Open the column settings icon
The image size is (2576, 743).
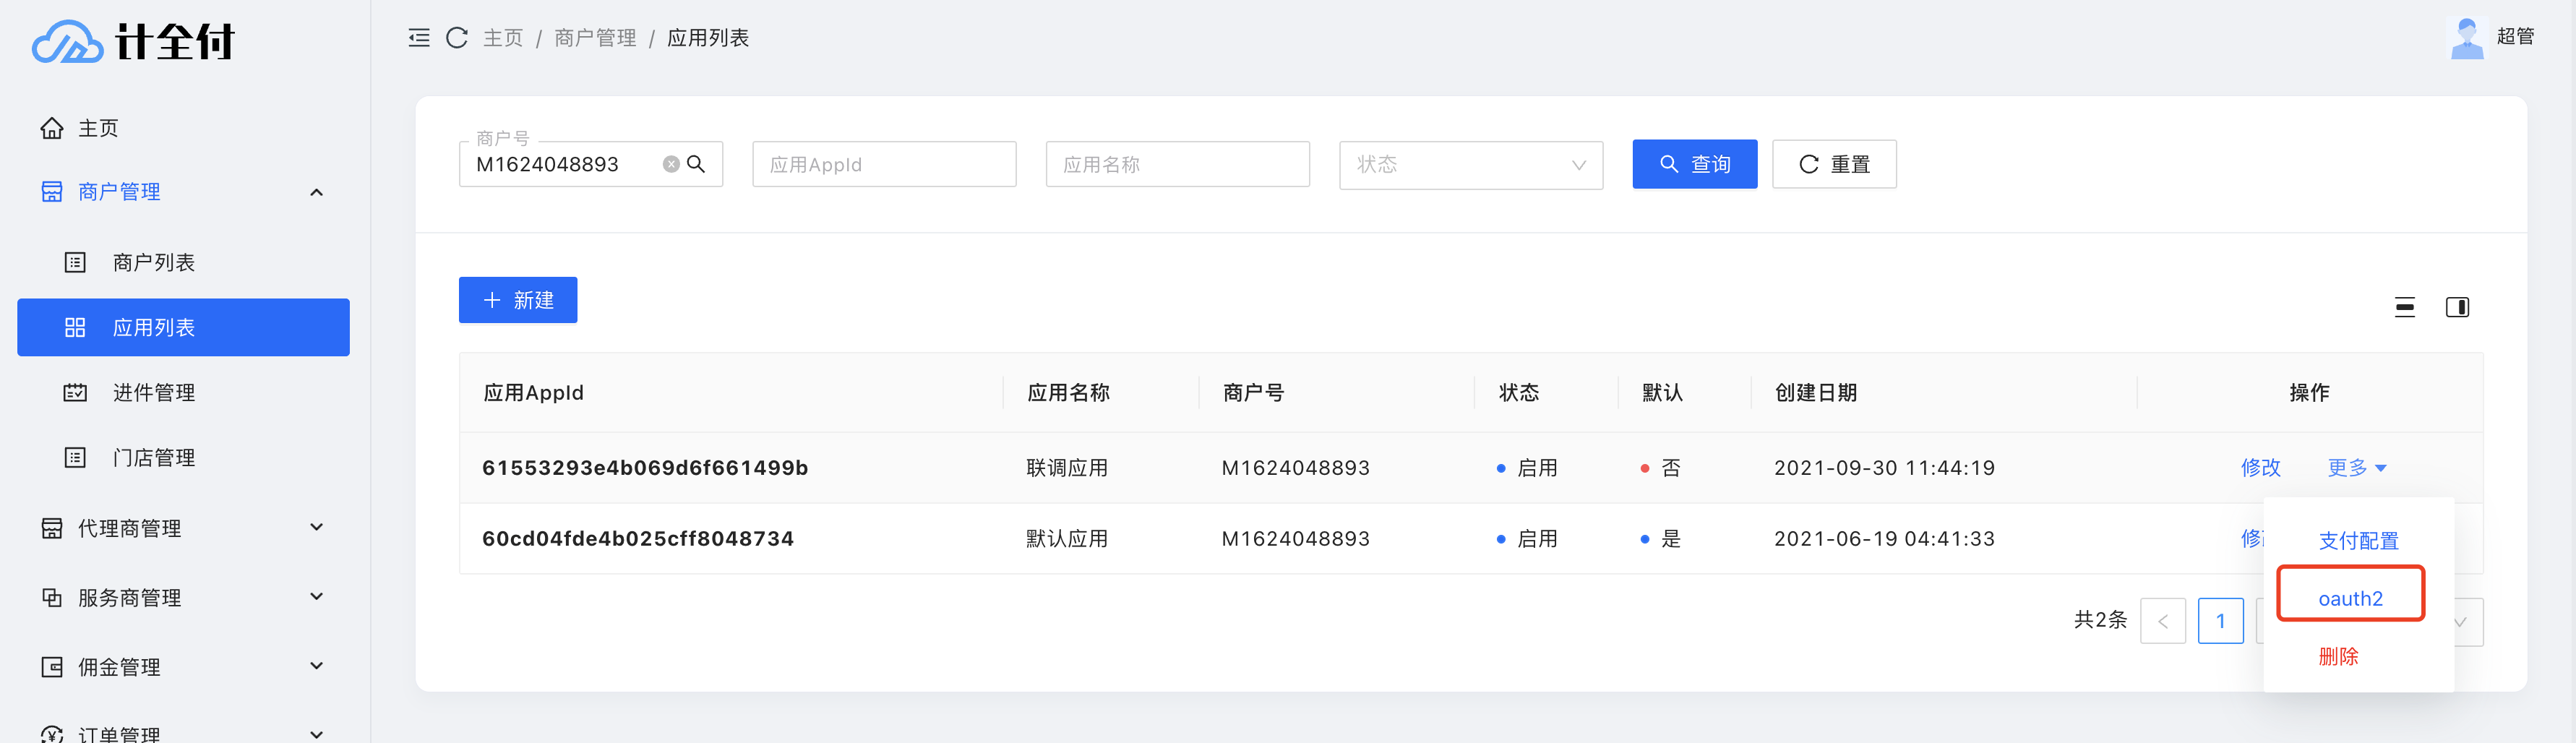pyautogui.click(x=2457, y=307)
